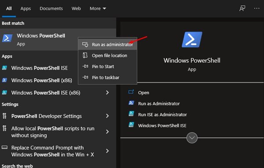The width and height of the screenshot is (264, 168).
Task: Switch to the All tab
Action: pos(9,8)
